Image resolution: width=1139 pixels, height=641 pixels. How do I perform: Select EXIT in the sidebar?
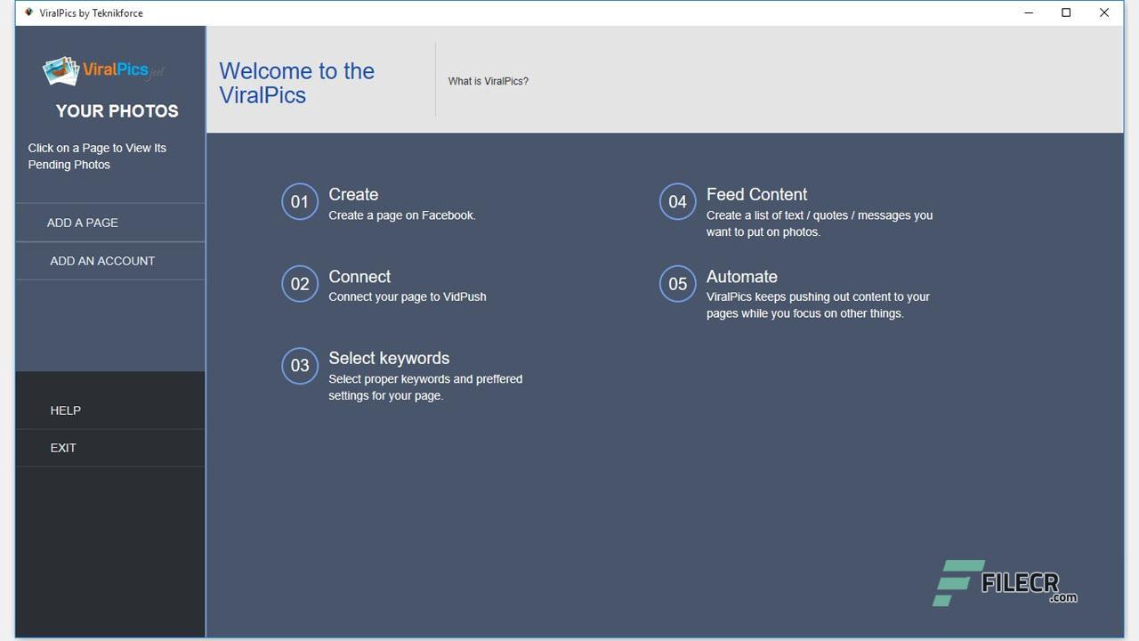pos(110,448)
